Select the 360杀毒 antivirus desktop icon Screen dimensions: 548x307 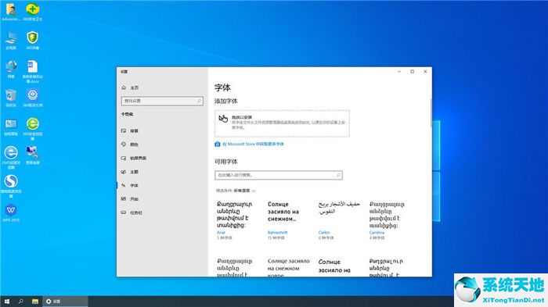point(33,41)
